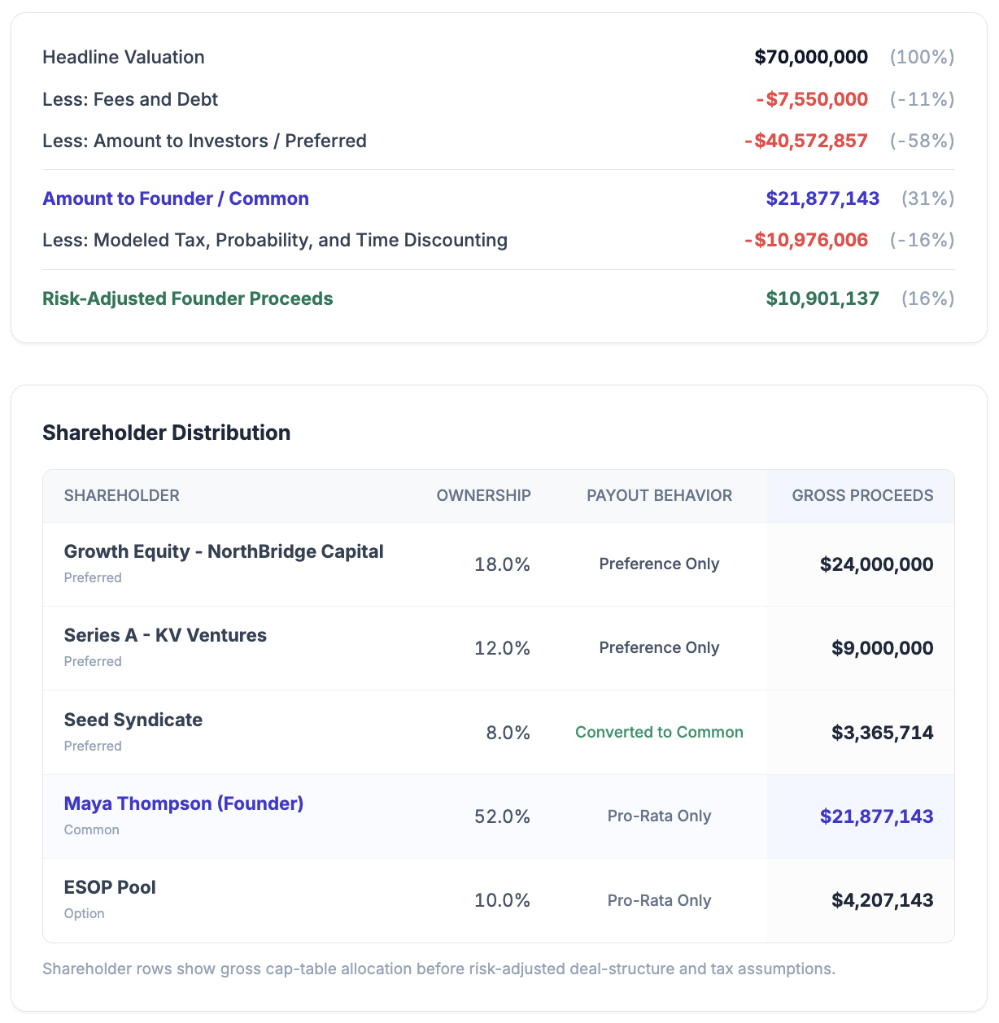Viewport: 999px width, 1023px height.
Task: Click the Shareholder Distribution heading
Action: (167, 433)
